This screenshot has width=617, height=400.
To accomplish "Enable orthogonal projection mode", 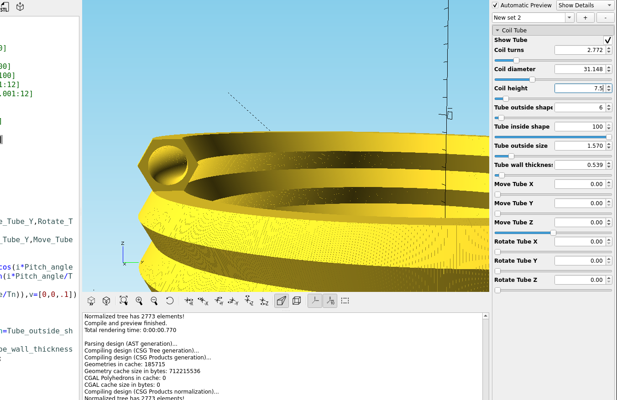I will click(297, 301).
